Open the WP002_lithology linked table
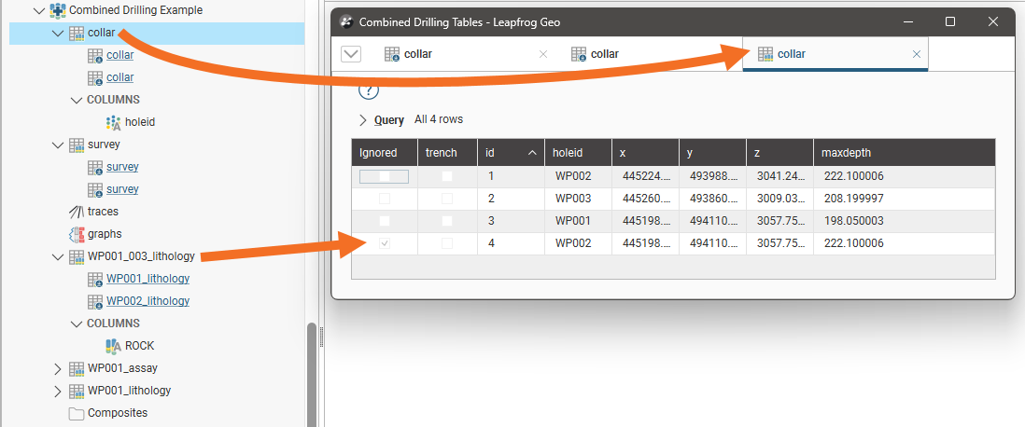Screen dimensions: 1025x427 coord(147,301)
